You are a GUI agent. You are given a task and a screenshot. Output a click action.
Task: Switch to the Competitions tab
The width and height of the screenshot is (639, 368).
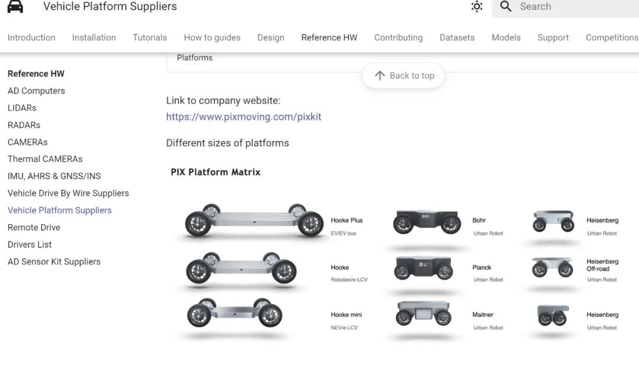611,37
